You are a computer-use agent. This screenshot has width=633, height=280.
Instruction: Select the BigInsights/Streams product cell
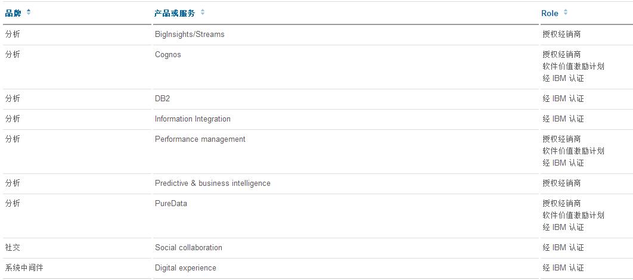click(x=190, y=35)
